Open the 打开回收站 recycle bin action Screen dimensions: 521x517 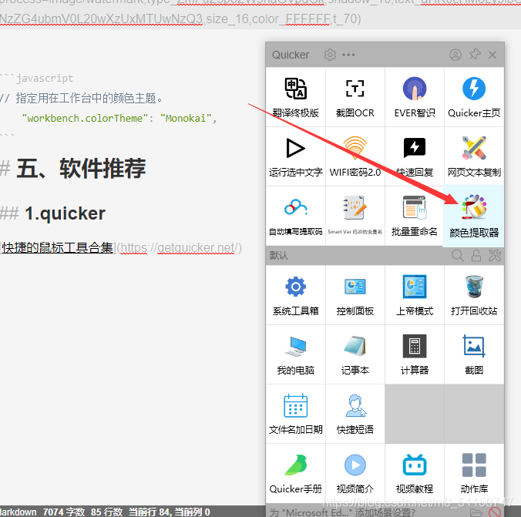click(474, 295)
